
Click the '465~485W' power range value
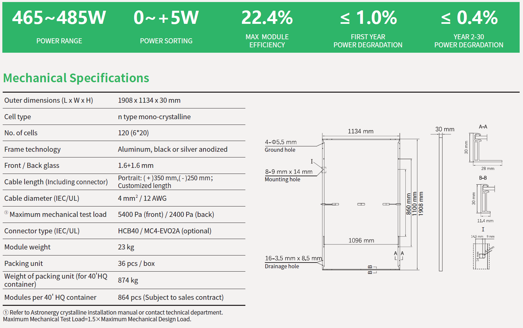[59, 17]
